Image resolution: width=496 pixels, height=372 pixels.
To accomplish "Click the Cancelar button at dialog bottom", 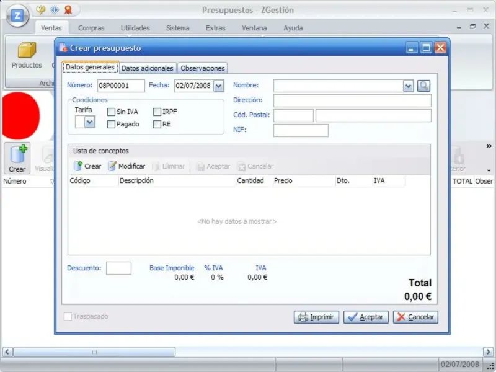I will (x=415, y=317).
